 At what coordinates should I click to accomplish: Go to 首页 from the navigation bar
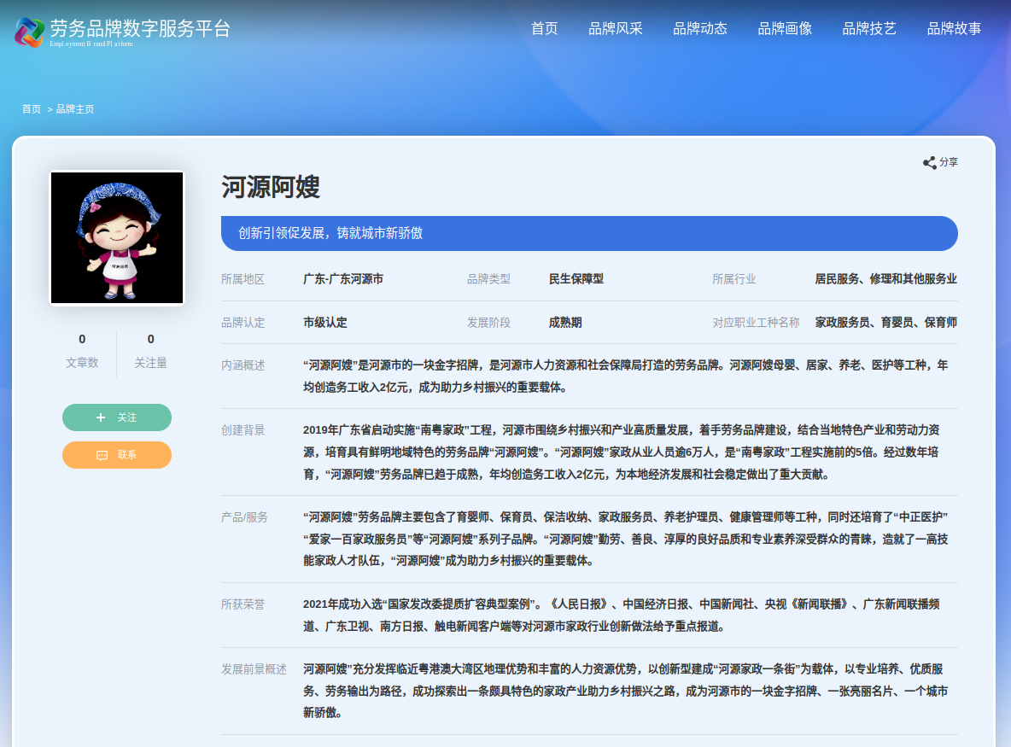544,28
